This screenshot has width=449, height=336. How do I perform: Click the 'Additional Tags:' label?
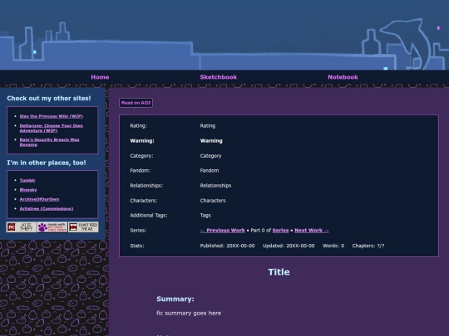tap(149, 216)
